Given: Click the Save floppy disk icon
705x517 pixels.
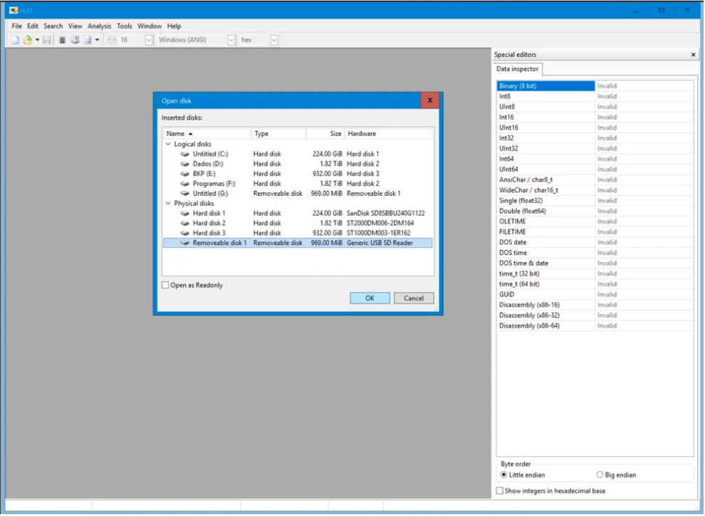Looking at the screenshot, I should tap(46, 40).
